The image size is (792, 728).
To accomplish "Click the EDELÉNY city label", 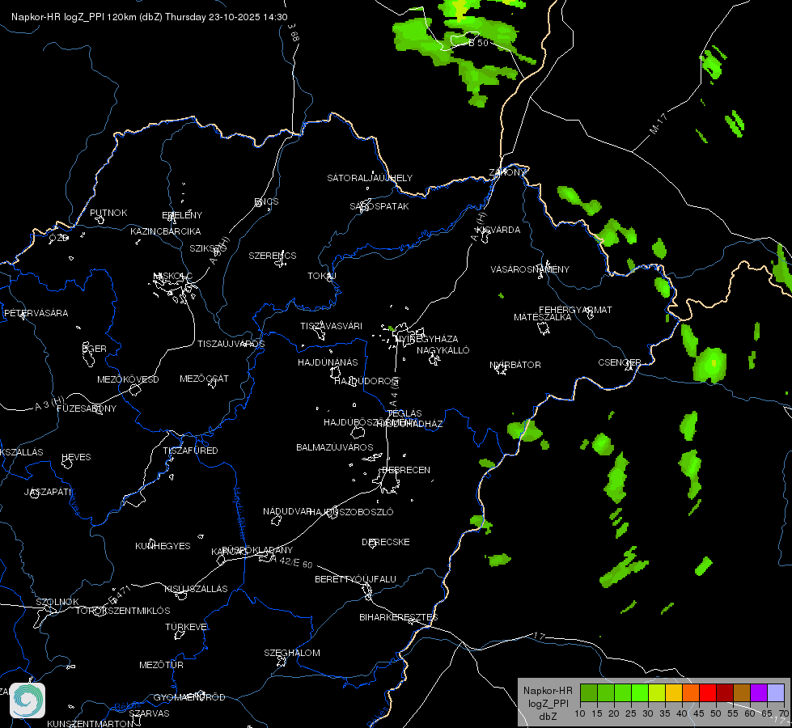I will (182, 215).
